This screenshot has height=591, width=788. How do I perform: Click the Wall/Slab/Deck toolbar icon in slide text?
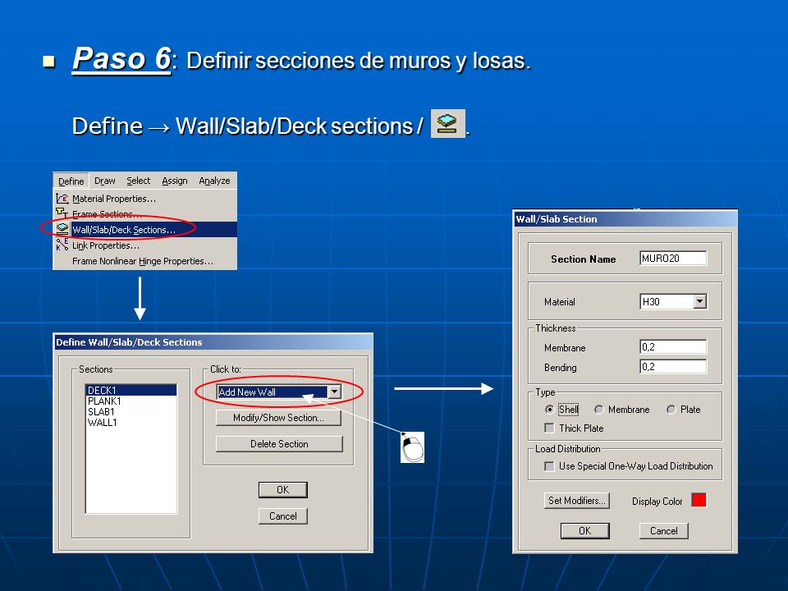pos(448,124)
